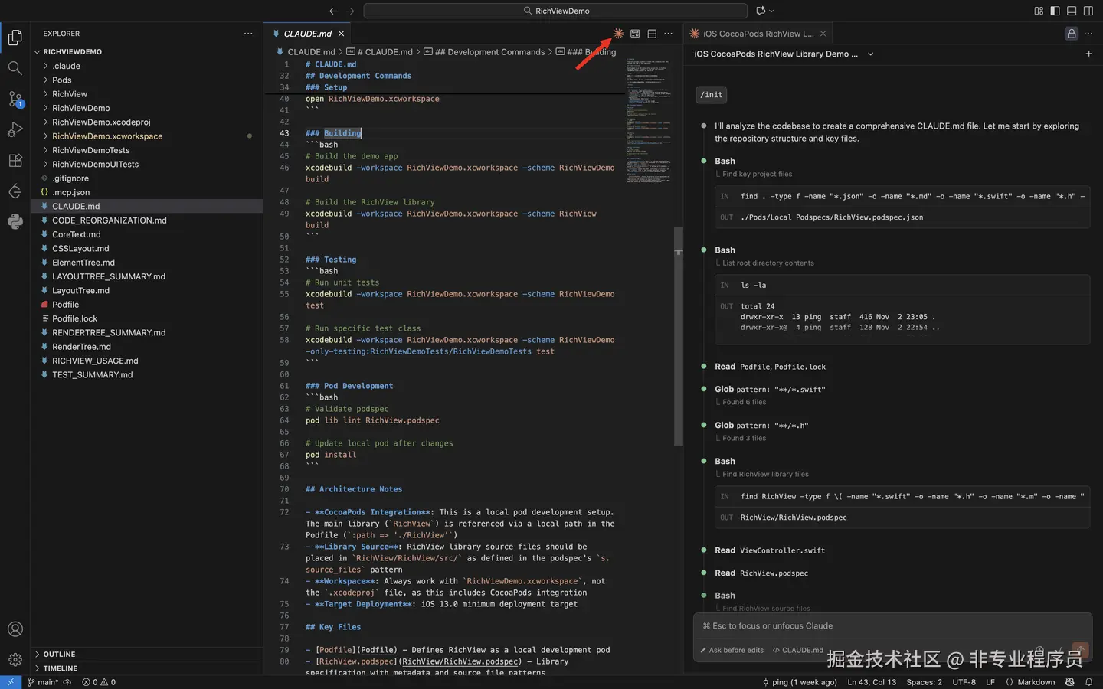Viewport: 1103px width, 689px height.
Task: Toggle the editor group lock
Action: click(1072, 34)
